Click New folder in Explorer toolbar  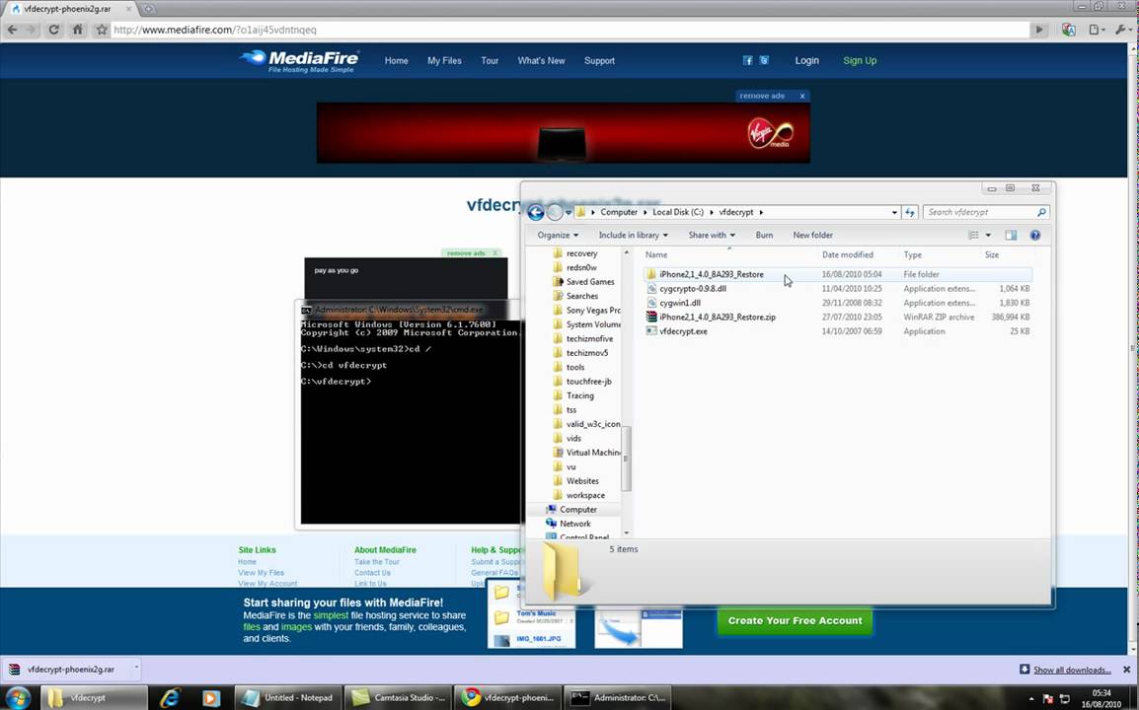pyautogui.click(x=813, y=236)
